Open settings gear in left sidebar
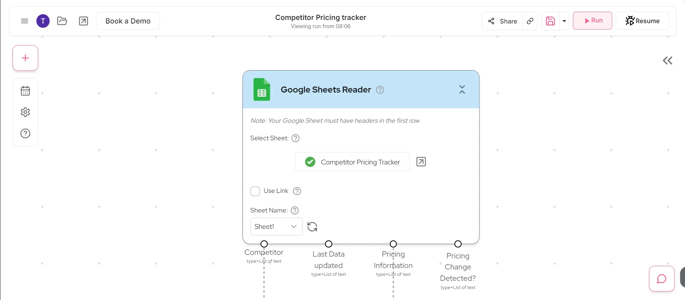Screen dimensions: 685x300 (x=25, y=112)
